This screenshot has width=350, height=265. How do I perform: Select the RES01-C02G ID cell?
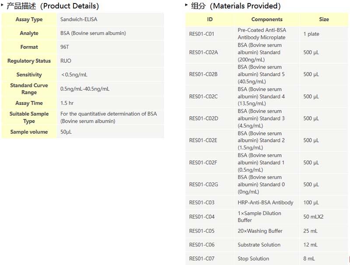click(203, 185)
